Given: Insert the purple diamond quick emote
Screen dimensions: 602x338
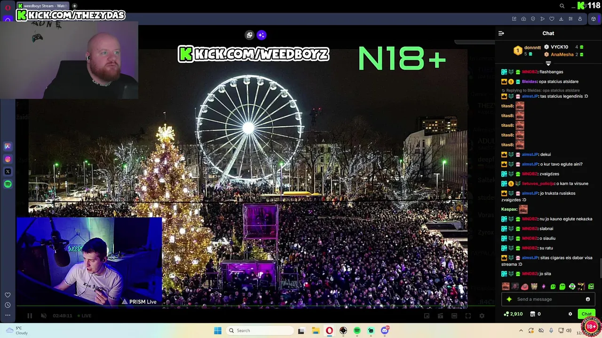Looking at the screenshot, I should coord(544,286).
